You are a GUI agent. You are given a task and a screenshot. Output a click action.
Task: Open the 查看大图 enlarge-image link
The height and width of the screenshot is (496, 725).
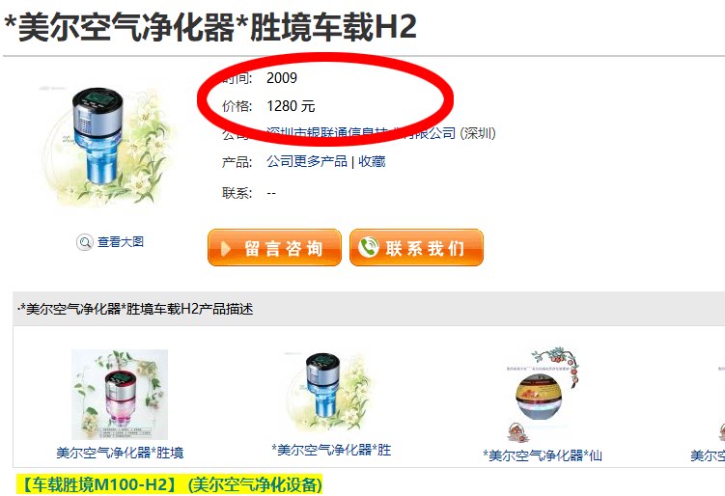click(x=121, y=242)
